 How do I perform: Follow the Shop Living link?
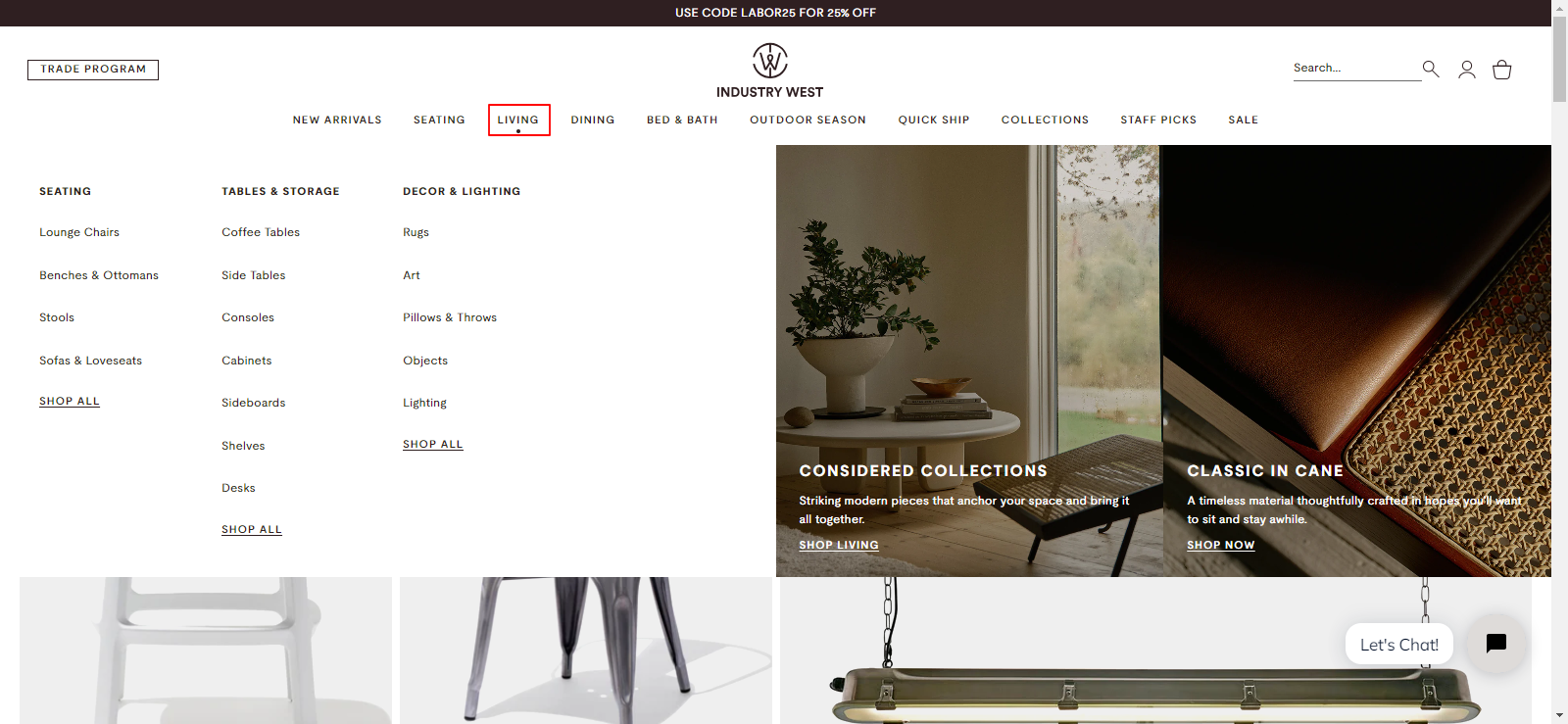pyautogui.click(x=839, y=545)
